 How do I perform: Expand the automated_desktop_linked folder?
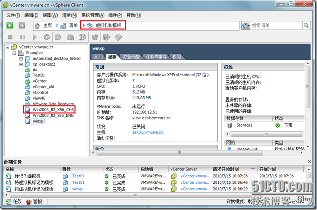[21, 59]
